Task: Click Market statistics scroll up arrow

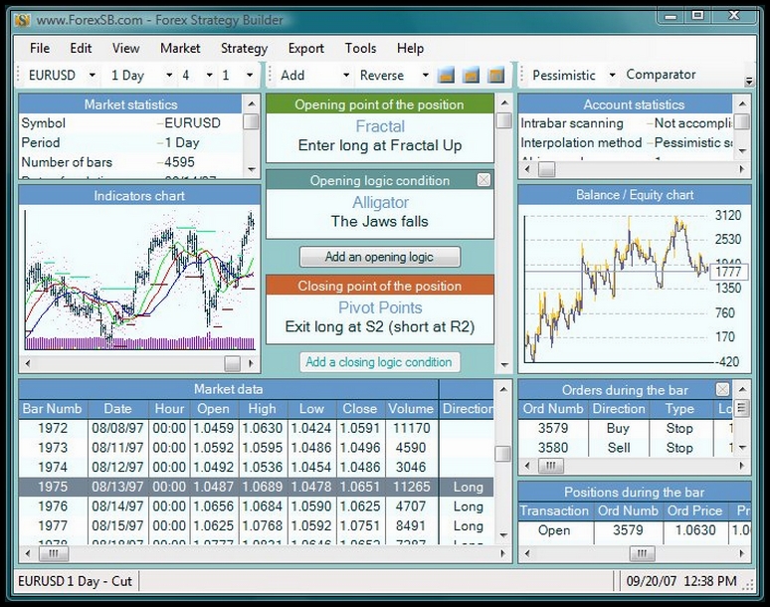Action: pyautogui.click(x=252, y=103)
